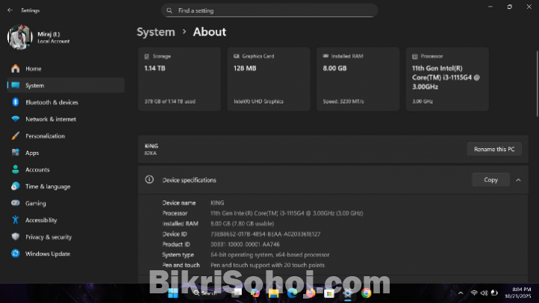539x303 pixels.
Task: Click the taskbar Search box
Action: [x=205, y=293]
